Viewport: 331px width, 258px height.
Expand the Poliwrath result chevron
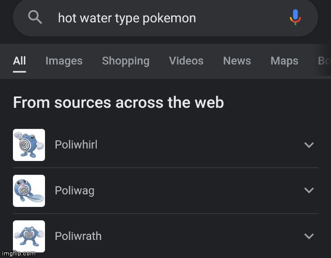pyautogui.click(x=309, y=236)
